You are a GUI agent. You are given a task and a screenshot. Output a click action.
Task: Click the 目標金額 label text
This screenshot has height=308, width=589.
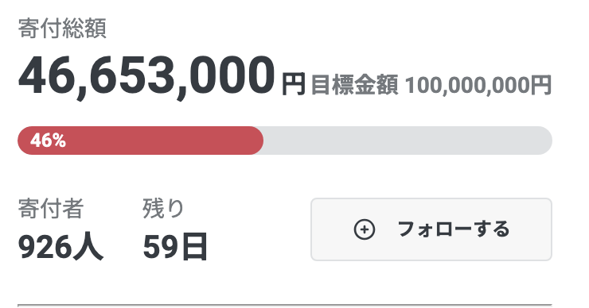(354, 85)
